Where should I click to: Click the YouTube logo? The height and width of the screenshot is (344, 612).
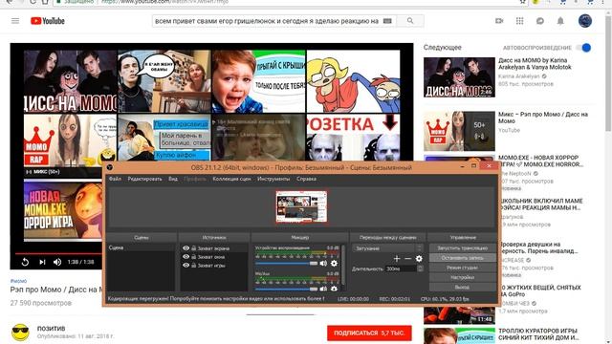[x=48, y=21]
